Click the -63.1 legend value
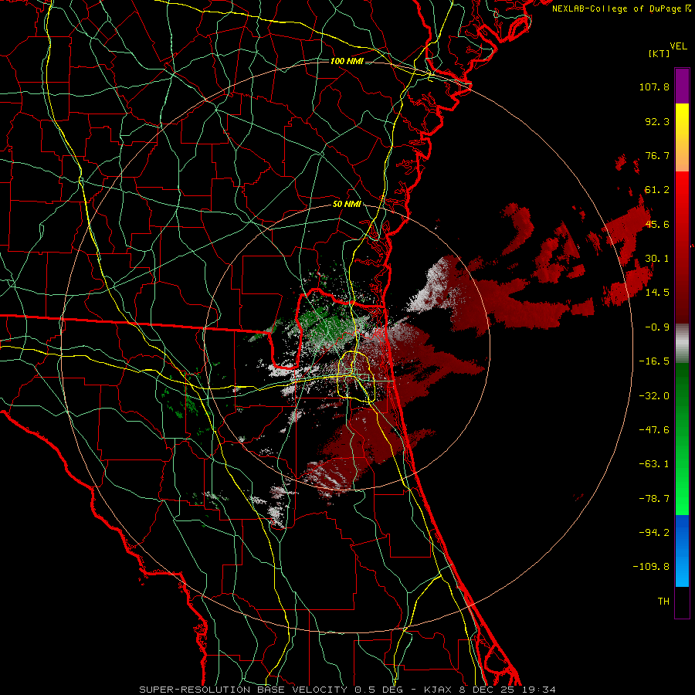Image resolution: width=695 pixels, height=695 pixels. pos(654,464)
